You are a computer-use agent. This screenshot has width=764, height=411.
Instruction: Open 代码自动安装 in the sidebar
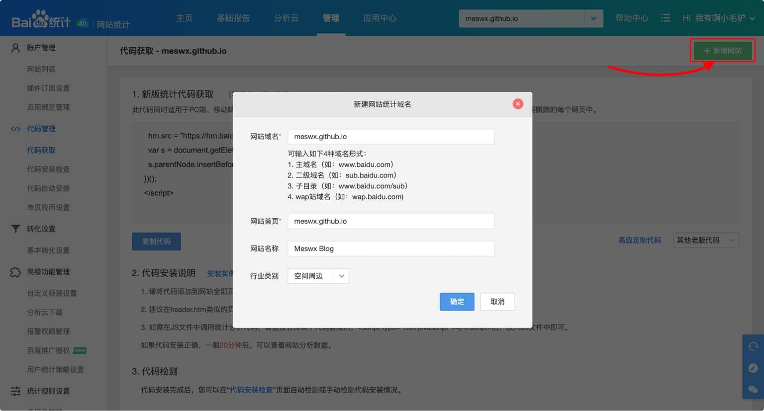(x=48, y=188)
